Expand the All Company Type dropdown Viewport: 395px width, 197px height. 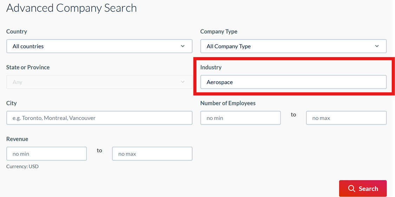(x=293, y=46)
